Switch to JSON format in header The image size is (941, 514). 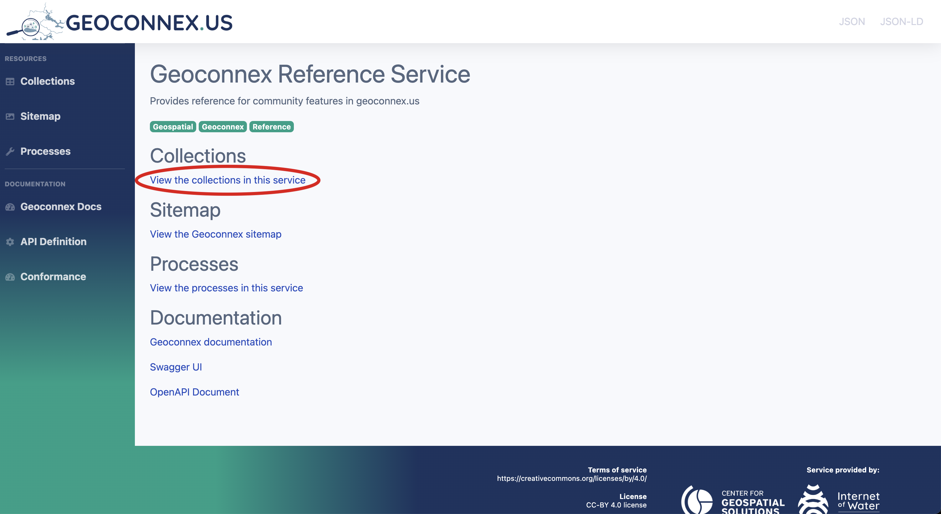(x=852, y=22)
